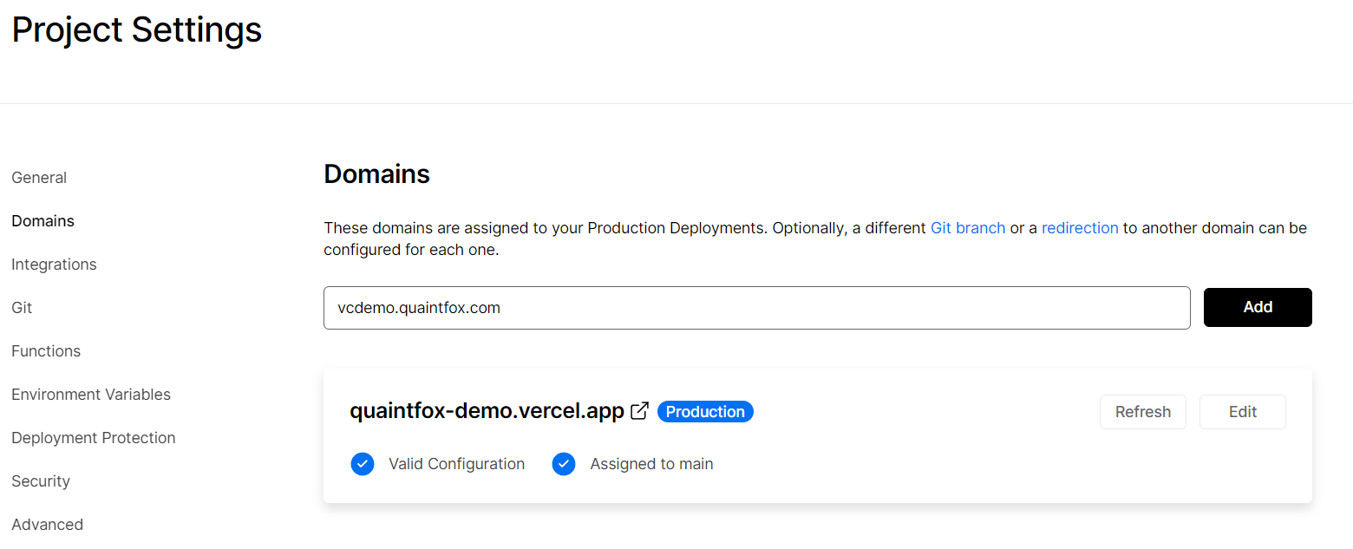Focus the domain name input field

coord(756,308)
